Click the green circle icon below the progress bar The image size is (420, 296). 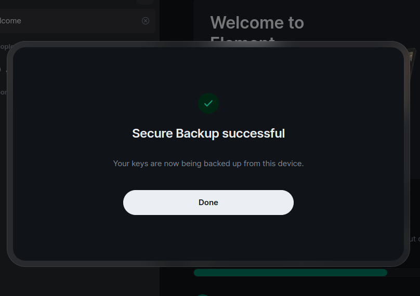click(x=203, y=295)
